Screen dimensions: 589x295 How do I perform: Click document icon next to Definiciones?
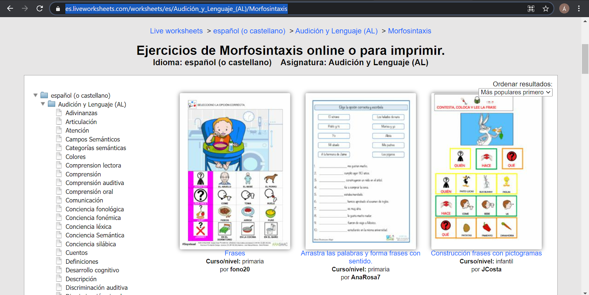pyautogui.click(x=59, y=261)
